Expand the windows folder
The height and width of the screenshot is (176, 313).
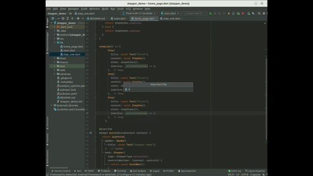tap(54, 74)
